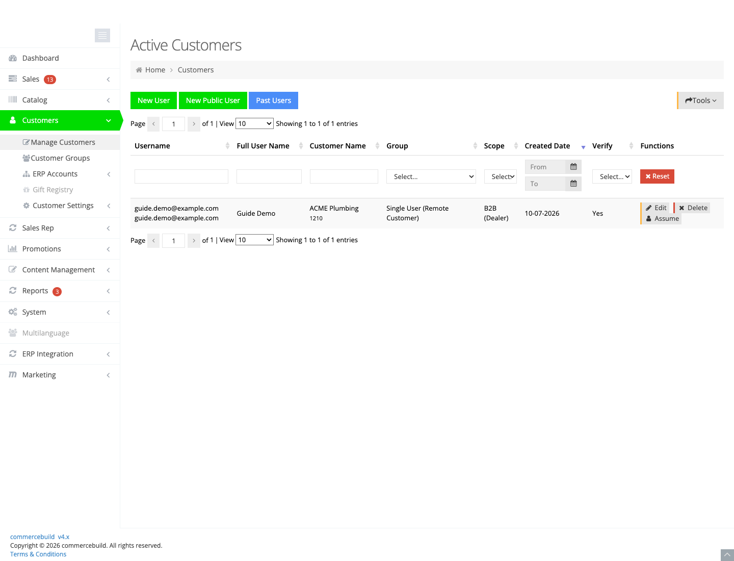Click the New User button
This screenshot has height=561, width=734.
coord(154,100)
